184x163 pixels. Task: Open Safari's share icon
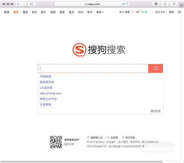165,4
